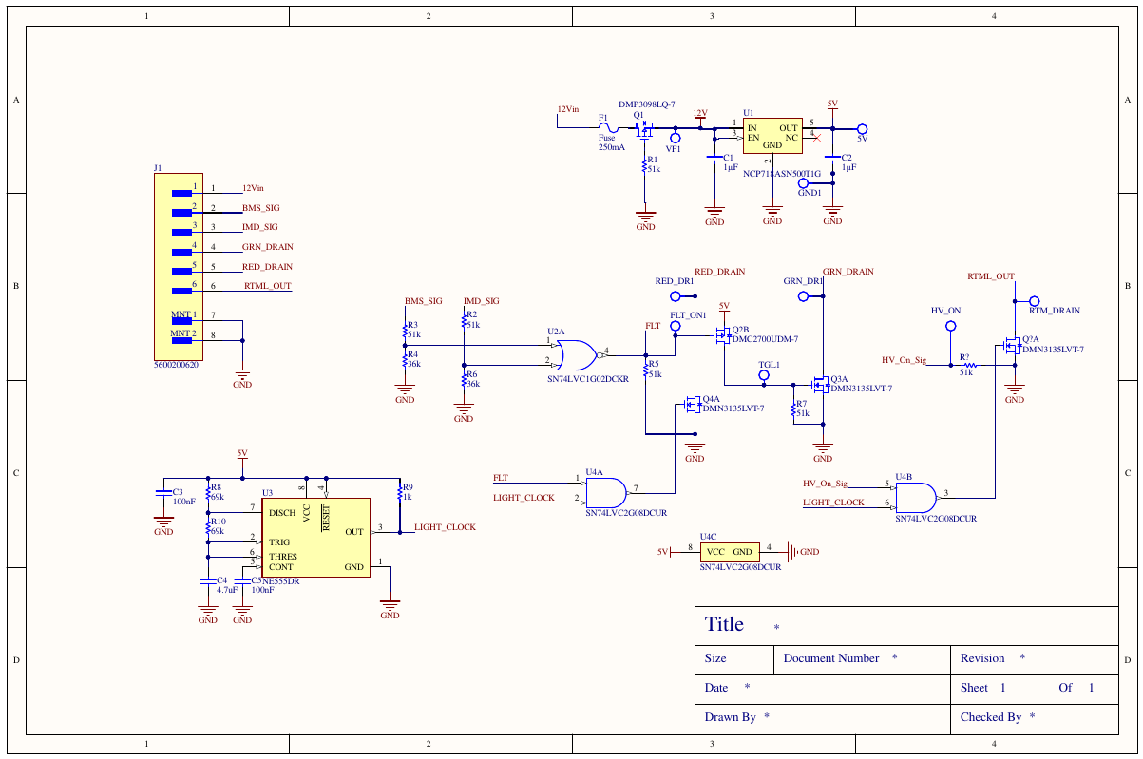This screenshot has height=759, width=1143.
Task: Select the C3 100nF capacitor symbol
Action: 163,492
